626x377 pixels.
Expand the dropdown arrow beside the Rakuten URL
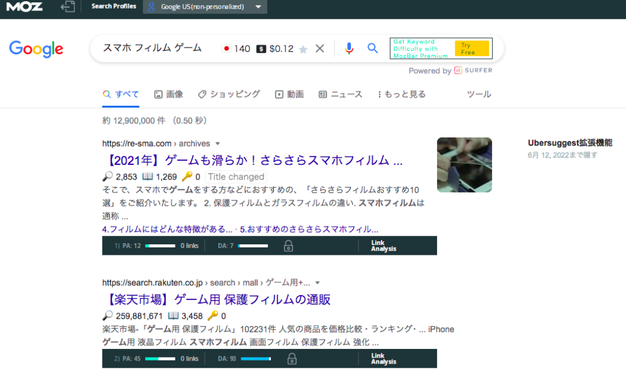click(x=317, y=283)
